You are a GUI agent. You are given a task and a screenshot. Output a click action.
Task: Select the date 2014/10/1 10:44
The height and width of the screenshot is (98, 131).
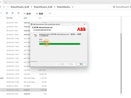click(12, 35)
